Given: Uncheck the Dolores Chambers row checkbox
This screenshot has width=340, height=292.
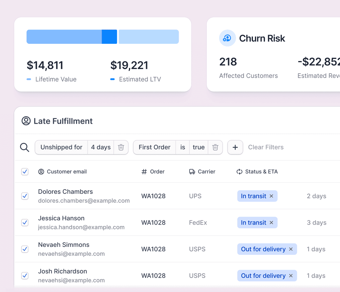Looking at the screenshot, I should (x=25, y=196).
